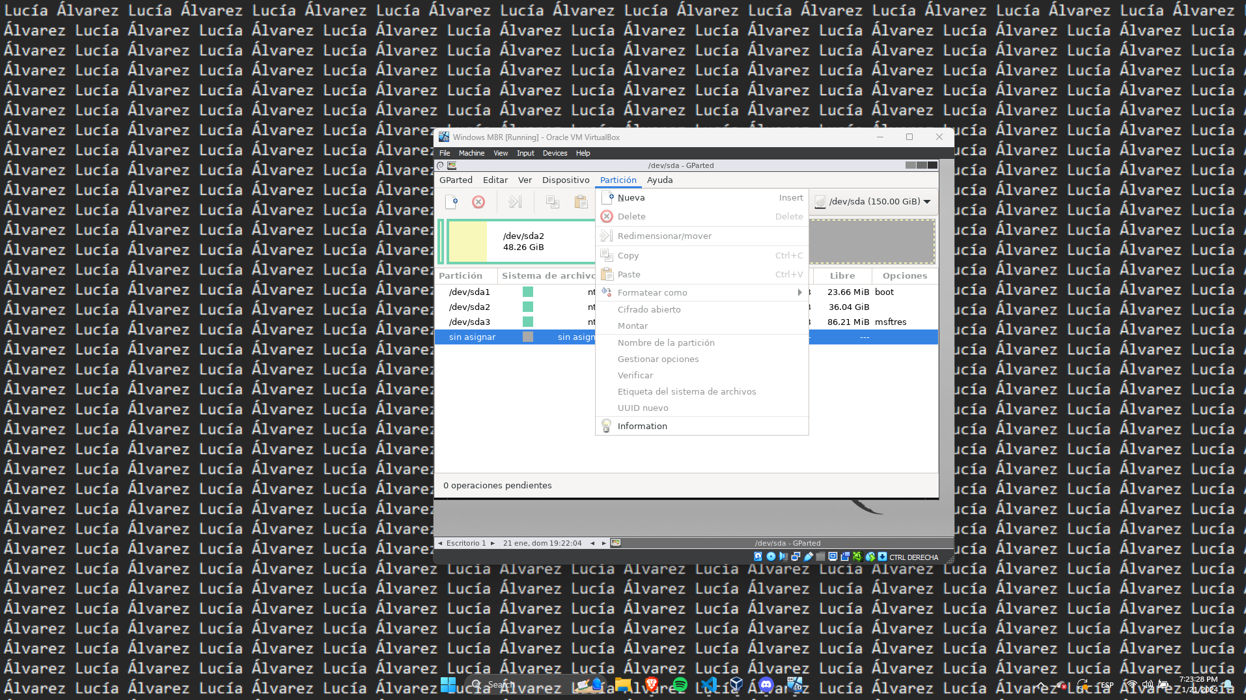Open the VirtualBox Devices menu
The width and height of the screenshot is (1246, 700).
pyautogui.click(x=555, y=154)
